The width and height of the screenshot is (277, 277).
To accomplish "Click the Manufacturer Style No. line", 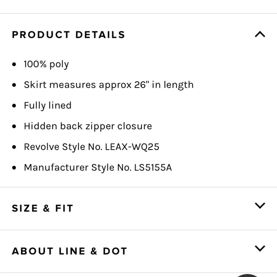I will coord(98,168).
